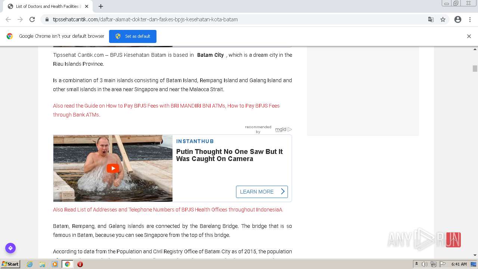Launch Internet Explorer from the taskbar

click(30, 264)
